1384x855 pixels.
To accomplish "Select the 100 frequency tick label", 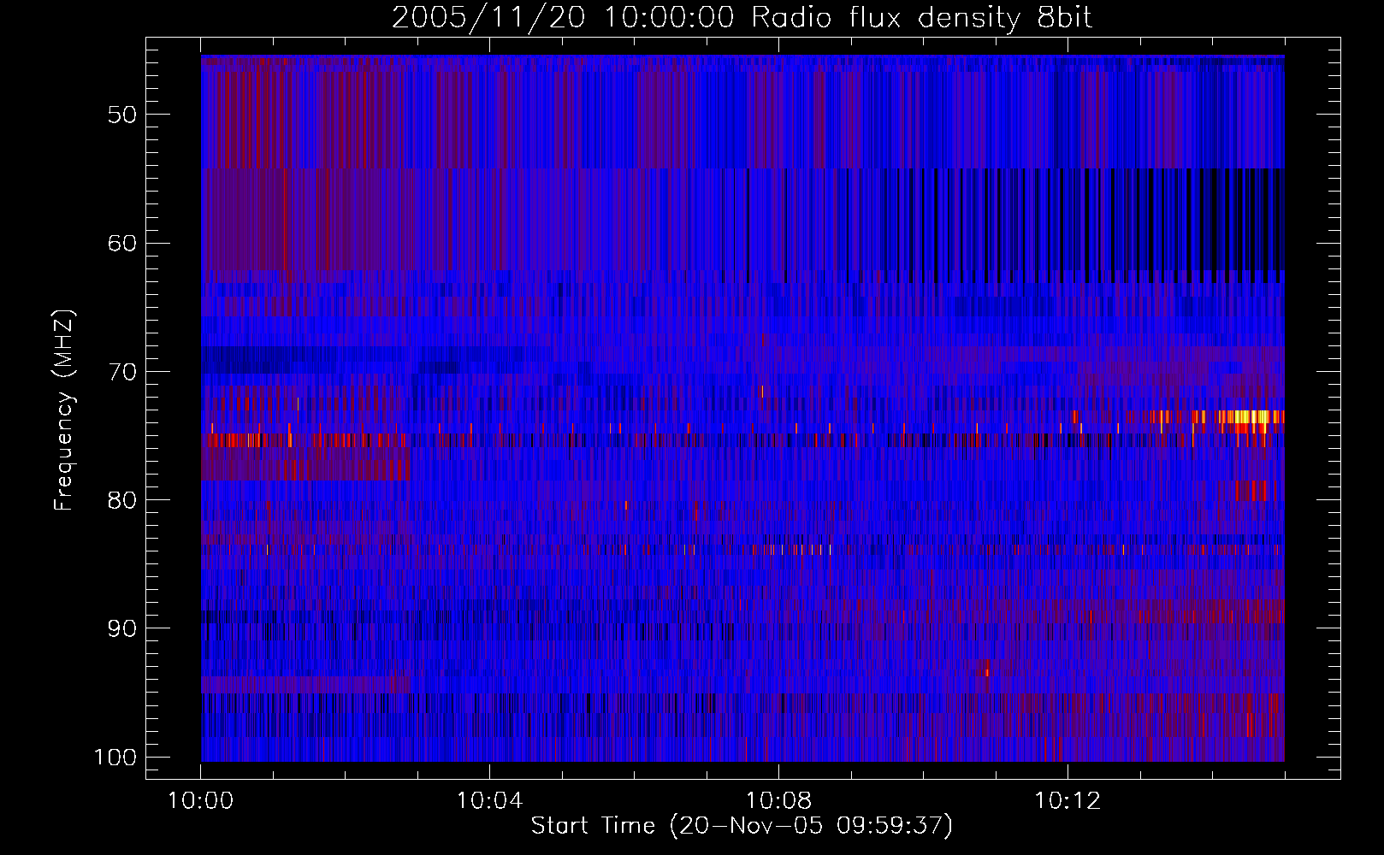I will [115, 758].
